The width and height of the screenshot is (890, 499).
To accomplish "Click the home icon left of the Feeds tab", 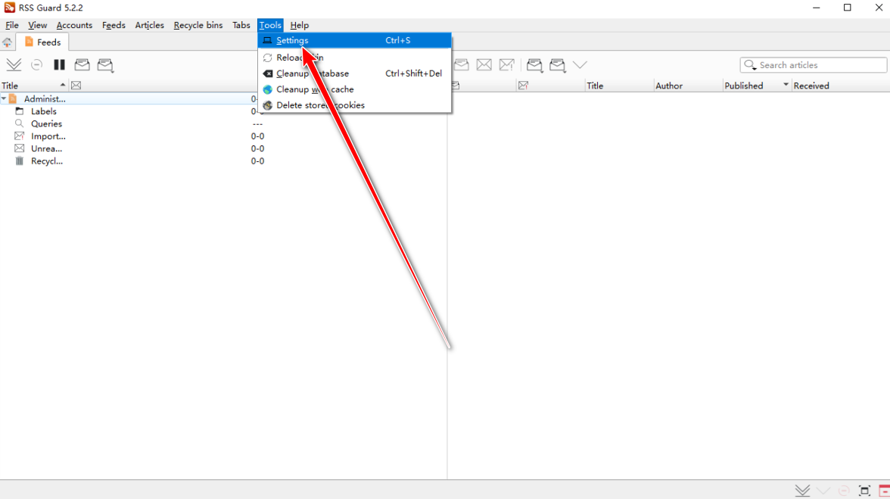I will [x=7, y=42].
